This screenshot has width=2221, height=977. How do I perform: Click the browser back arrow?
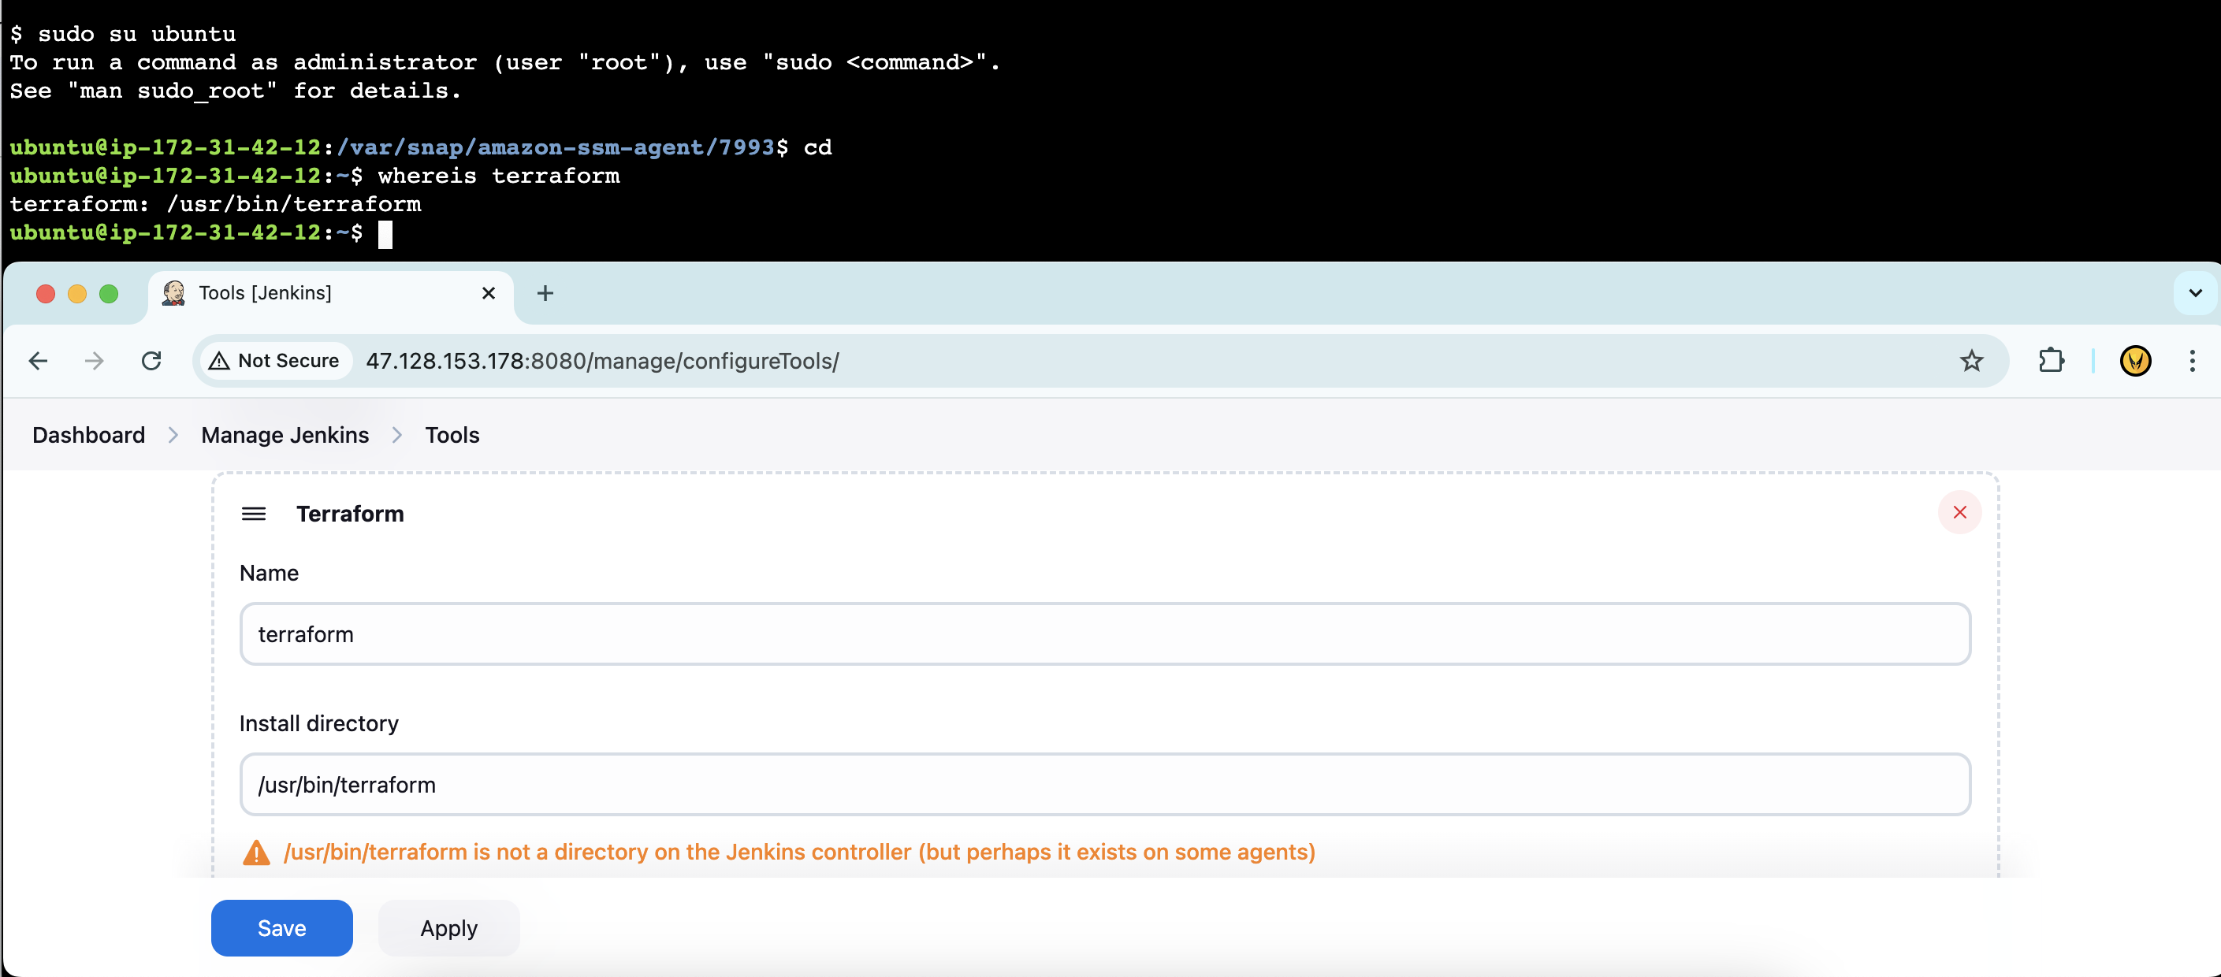click(38, 361)
